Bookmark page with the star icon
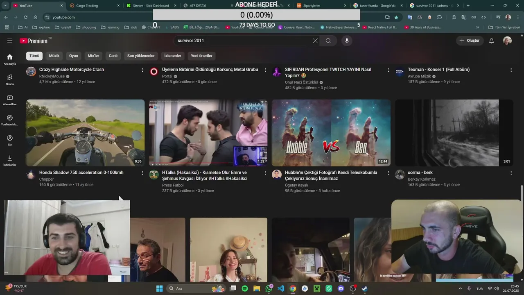 point(396,17)
